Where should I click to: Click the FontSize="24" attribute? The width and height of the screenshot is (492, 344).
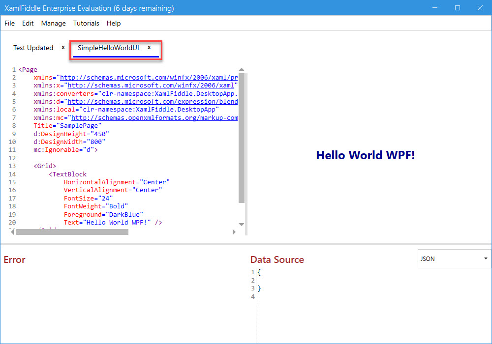(x=88, y=199)
